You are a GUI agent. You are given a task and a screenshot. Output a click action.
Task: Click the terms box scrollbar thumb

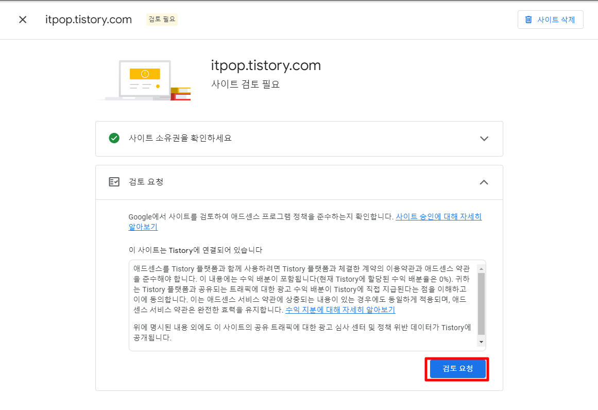(481, 304)
